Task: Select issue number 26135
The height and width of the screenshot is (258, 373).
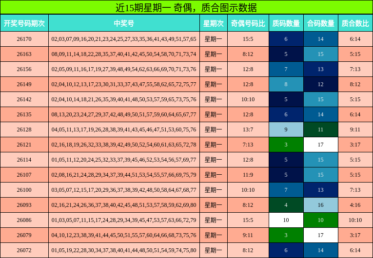Action: click(x=24, y=114)
